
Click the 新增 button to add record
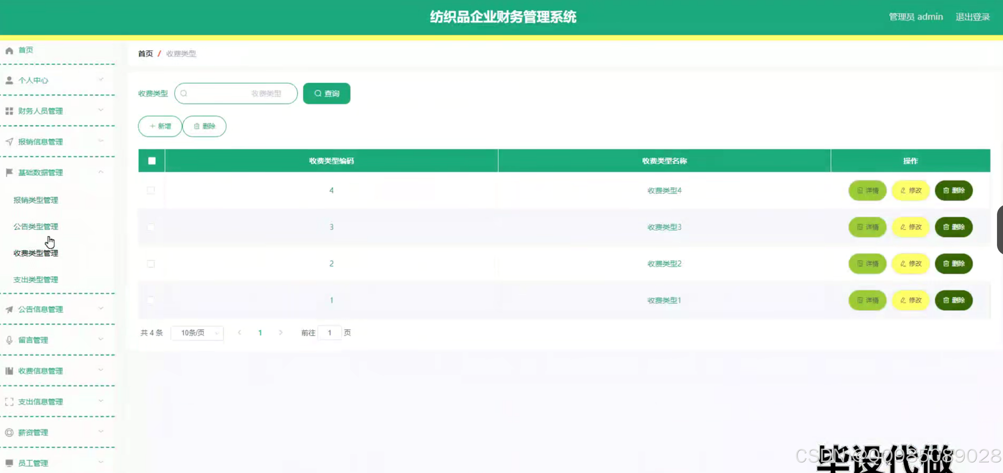point(160,126)
